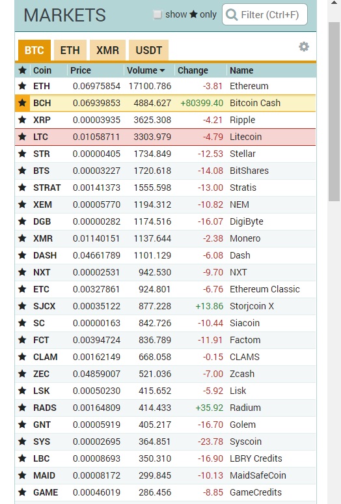The height and width of the screenshot is (504, 341).
Task: Toggle the star for ZEC
Action: (x=22, y=374)
